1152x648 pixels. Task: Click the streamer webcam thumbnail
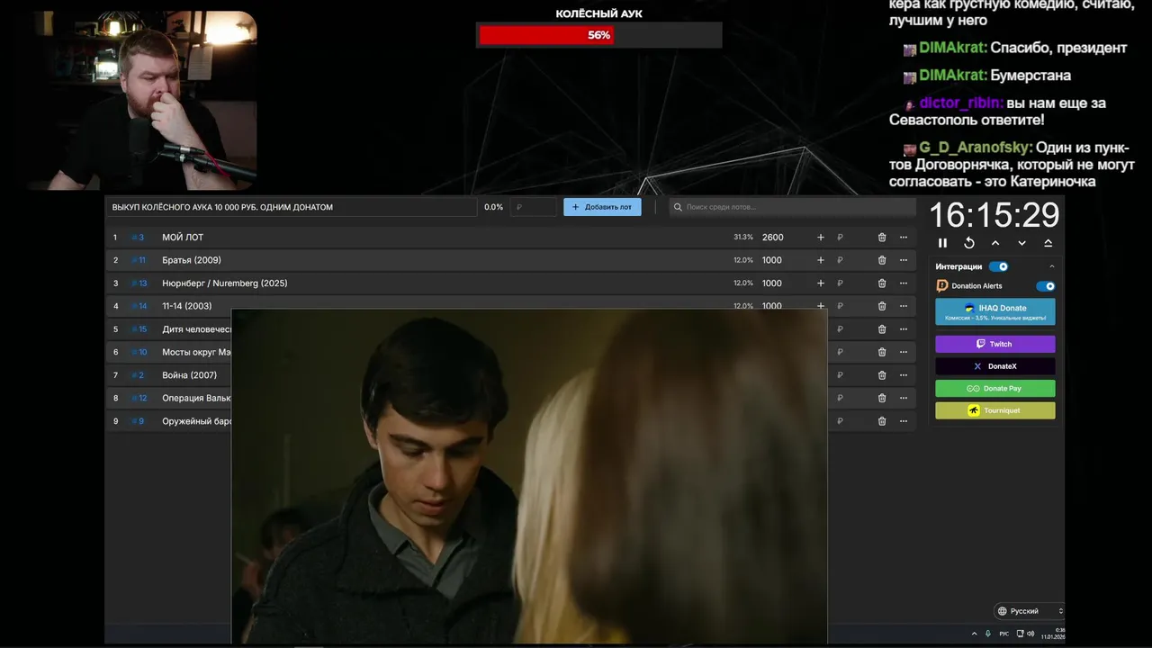pyautogui.click(x=142, y=101)
